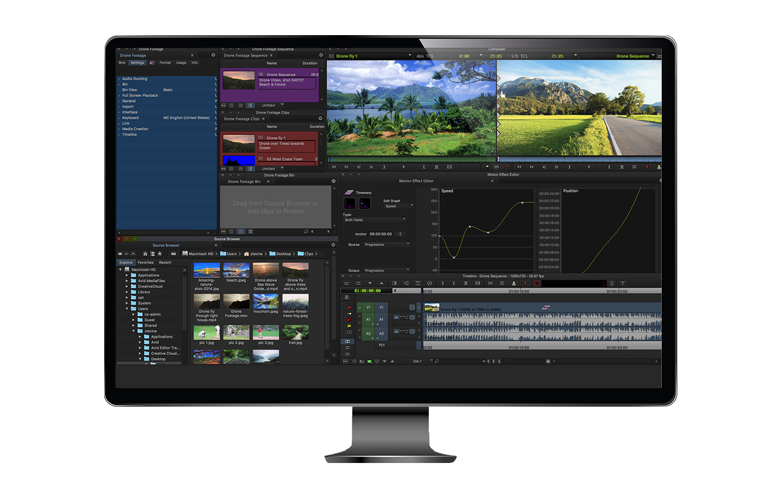Select the mountain.jpeg thumbnail
This screenshot has width=775, height=492.
266,301
